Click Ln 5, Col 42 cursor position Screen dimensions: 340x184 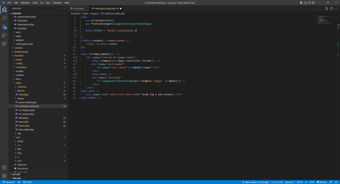click(277, 182)
